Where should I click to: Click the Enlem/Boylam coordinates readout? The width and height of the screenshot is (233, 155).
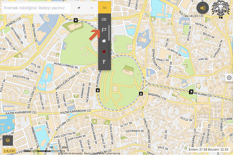pyautogui.click(x=209, y=150)
